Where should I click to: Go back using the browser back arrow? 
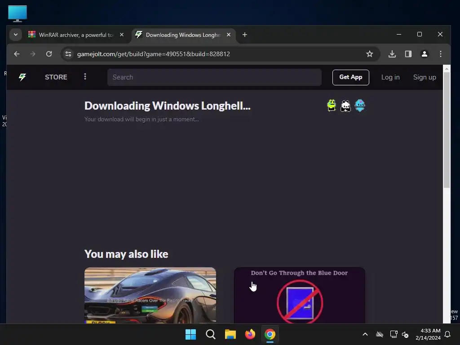[17, 54]
